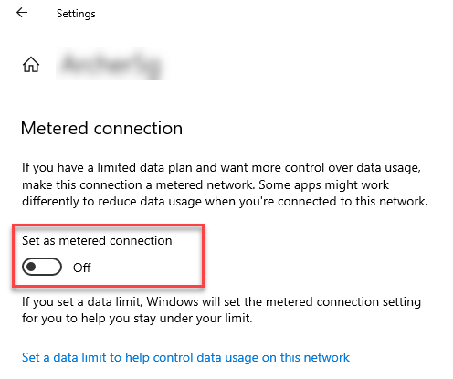453x379 pixels.
Task: Click the 'limited data plan' description line
Action: [x=221, y=167]
